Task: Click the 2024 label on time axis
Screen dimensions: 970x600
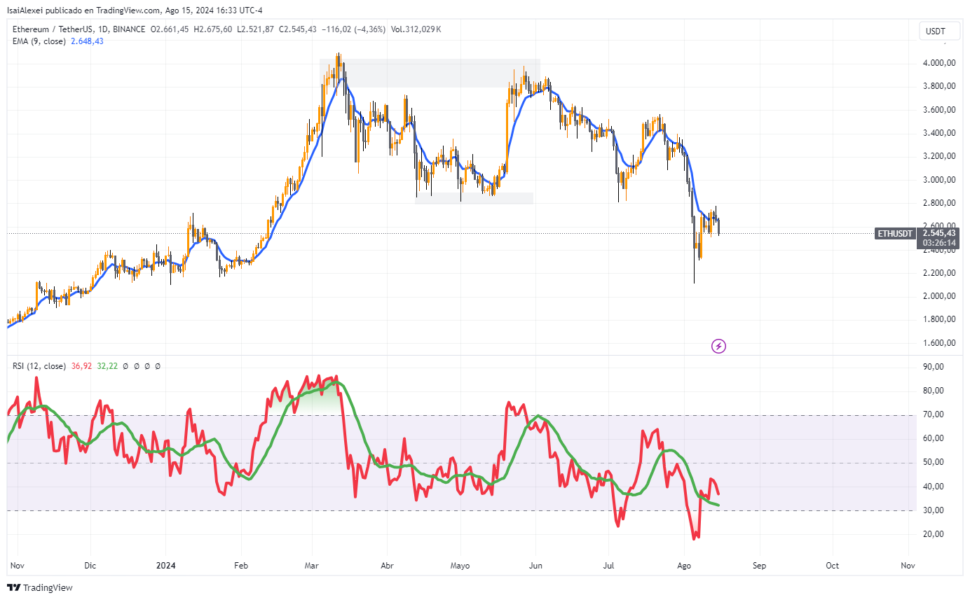Action: (166, 565)
